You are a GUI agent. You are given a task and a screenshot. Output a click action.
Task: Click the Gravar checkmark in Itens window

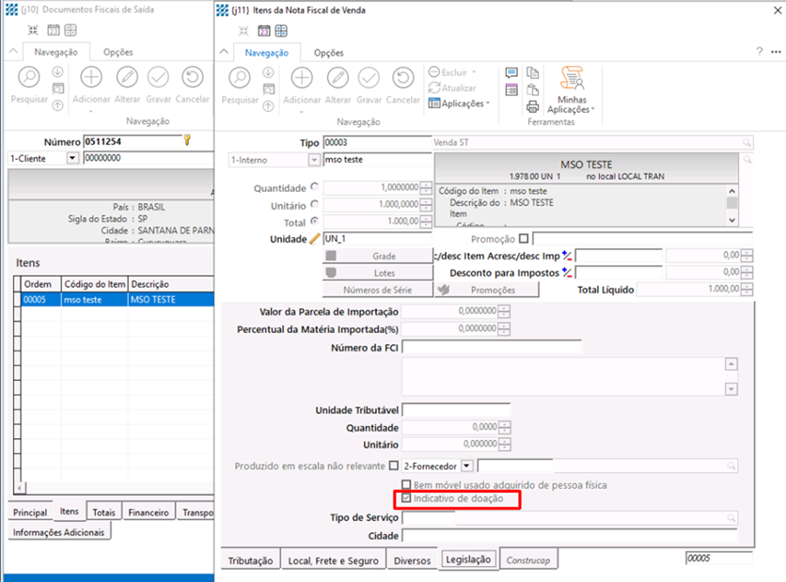(369, 79)
